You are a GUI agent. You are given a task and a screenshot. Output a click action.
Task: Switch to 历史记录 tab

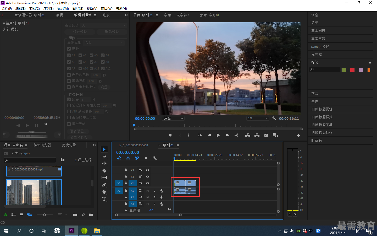69,145
